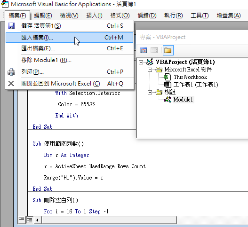Click the horizontal scrollbar left arrow
This screenshot has width=248, height=227.
pyautogui.click(x=37, y=220)
